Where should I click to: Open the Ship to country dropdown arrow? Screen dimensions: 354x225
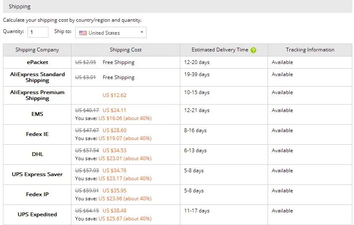(x=142, y=32)
